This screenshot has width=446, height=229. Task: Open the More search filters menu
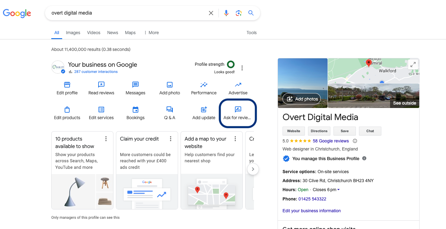coord(151,33)
